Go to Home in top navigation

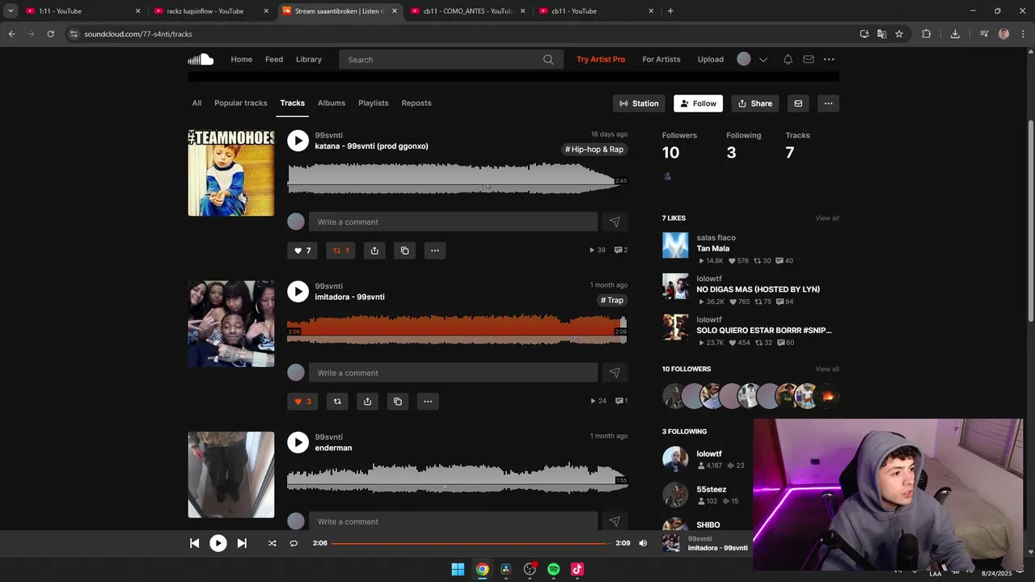tap(242, 59)
